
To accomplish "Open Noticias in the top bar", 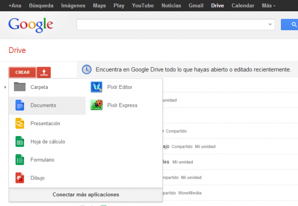I will pos(171,6).
